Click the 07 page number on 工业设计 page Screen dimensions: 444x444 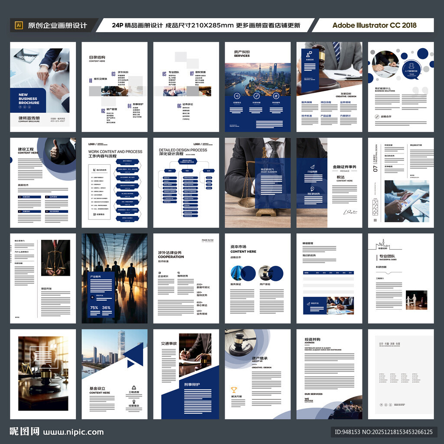pyautogui.click(x=375, y=169)
